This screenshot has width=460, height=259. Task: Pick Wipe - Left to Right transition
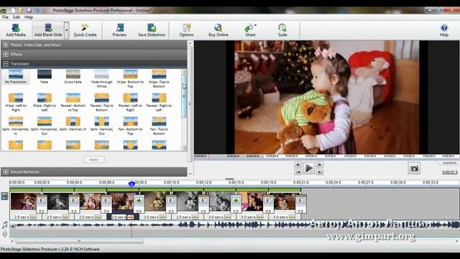tap(16, 102)
